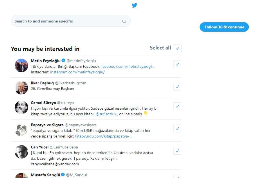Open the @sufisozluk_ mention link
Screen dimensions: 261x178
(107, 114)
